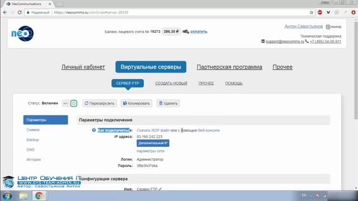The width and height of the screenshot is (358, 201).
Task: Open the Веб-консоли link
Action: tap(209, 130)
